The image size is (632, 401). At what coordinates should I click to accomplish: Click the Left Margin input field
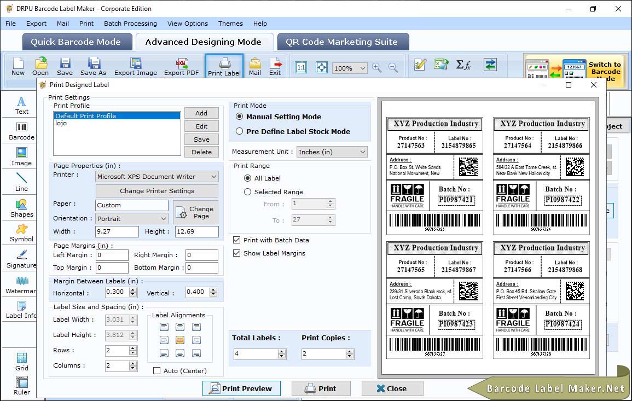[x=112, y=255]
